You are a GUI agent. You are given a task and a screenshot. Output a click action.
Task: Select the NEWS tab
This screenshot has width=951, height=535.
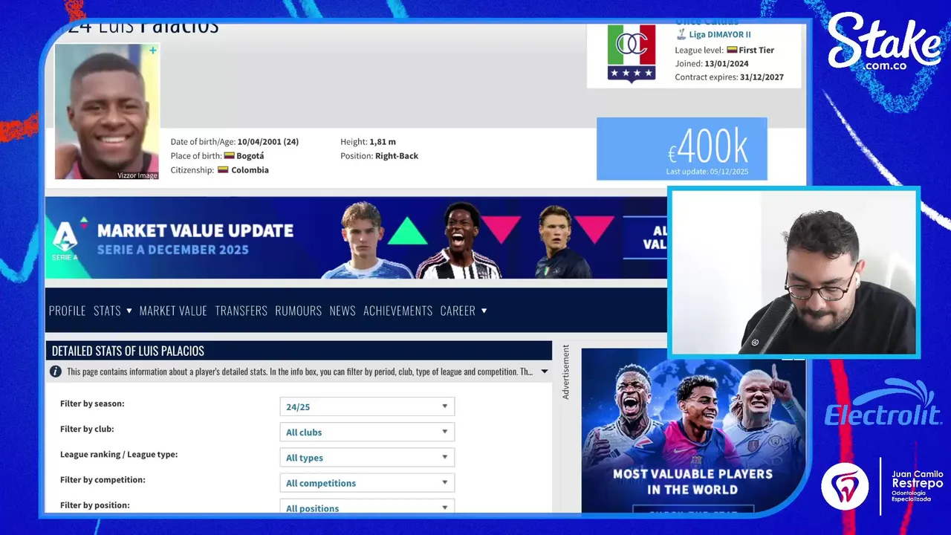[343, 311]
